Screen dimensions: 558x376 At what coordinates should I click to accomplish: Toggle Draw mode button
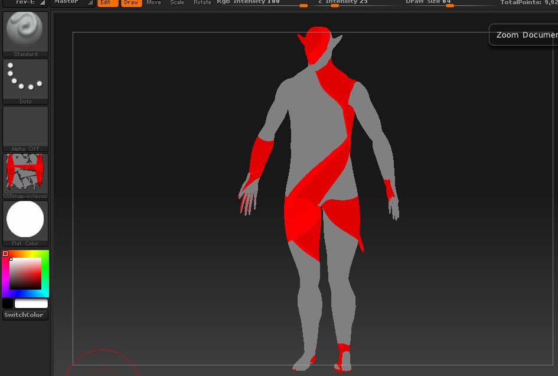point(131,3)
